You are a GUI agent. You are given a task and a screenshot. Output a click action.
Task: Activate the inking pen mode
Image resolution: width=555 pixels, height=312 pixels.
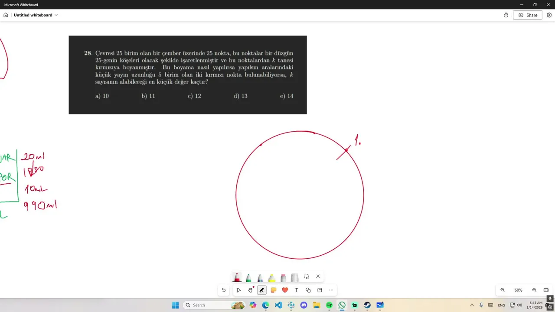tap(261, 290)
